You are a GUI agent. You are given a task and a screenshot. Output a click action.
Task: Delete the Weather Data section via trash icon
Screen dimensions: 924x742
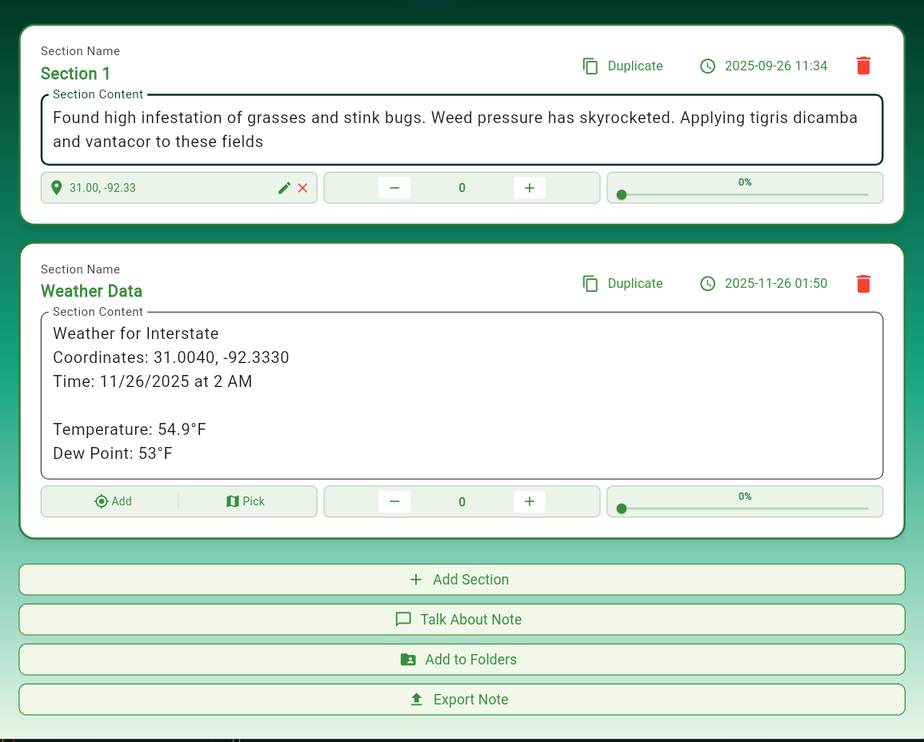point(863,284)
